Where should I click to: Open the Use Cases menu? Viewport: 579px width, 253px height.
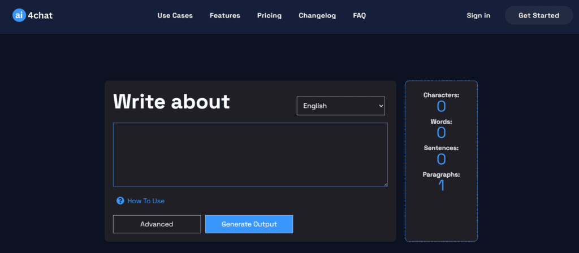(175, 15)
